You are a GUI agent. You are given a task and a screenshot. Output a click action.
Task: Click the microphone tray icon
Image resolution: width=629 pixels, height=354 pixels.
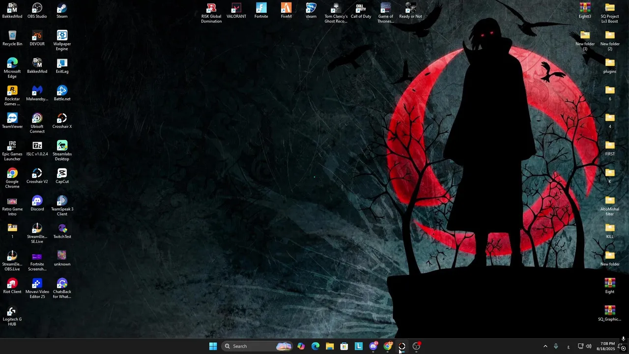556,346
